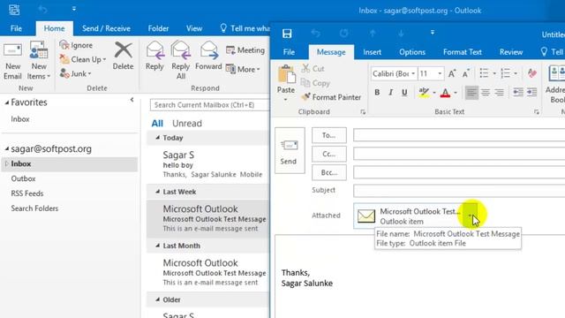565x318 pixels.
Task: Click the Increase Indent icon
Action: (531, 92)
